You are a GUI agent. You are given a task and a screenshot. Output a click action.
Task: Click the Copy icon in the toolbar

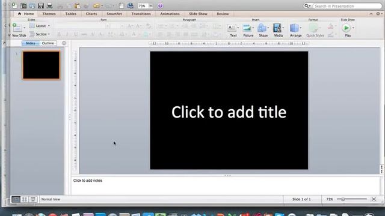[x=69, y=5]
